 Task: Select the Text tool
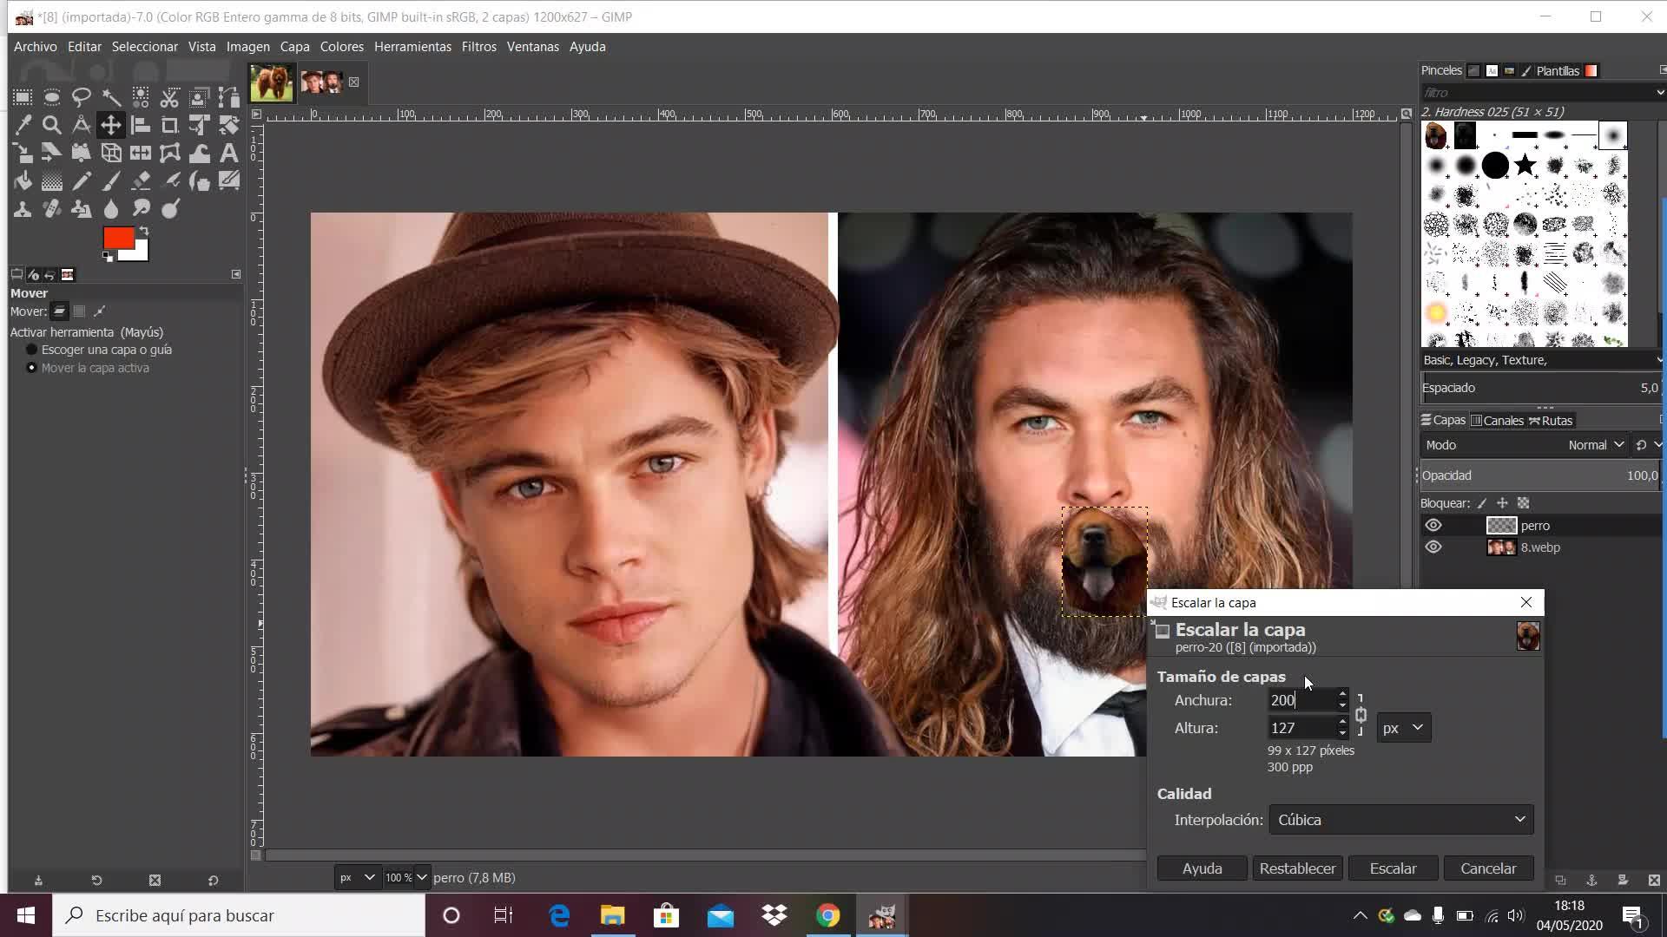(228, 154)
